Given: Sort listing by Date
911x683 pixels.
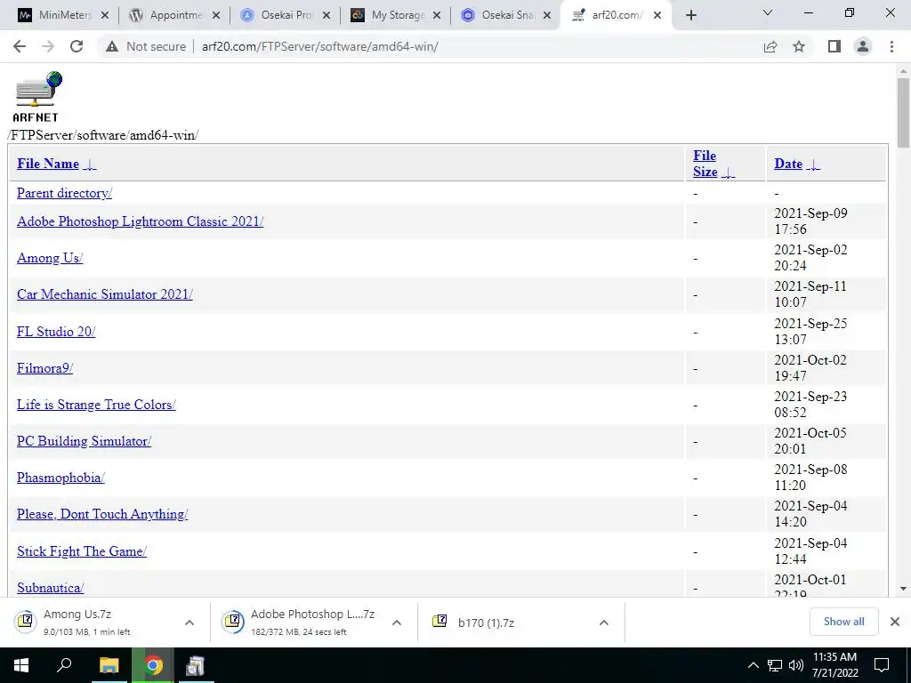Looking at the screenshot, I should [796, 164].
